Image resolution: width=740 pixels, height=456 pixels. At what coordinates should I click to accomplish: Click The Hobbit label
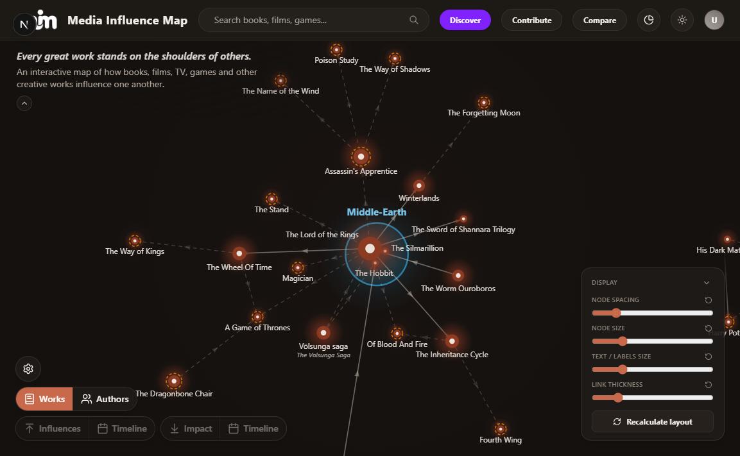tap(374, 273)
